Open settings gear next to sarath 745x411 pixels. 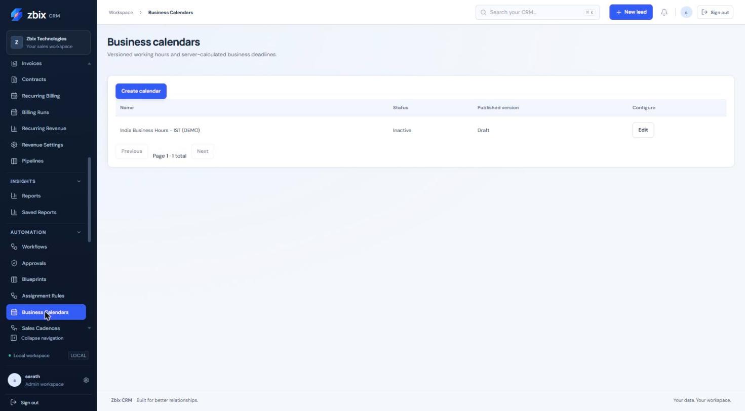(86, 380)
